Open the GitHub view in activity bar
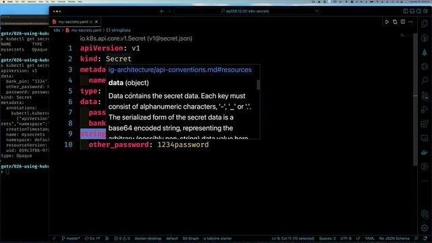 (x=425, y=38)
